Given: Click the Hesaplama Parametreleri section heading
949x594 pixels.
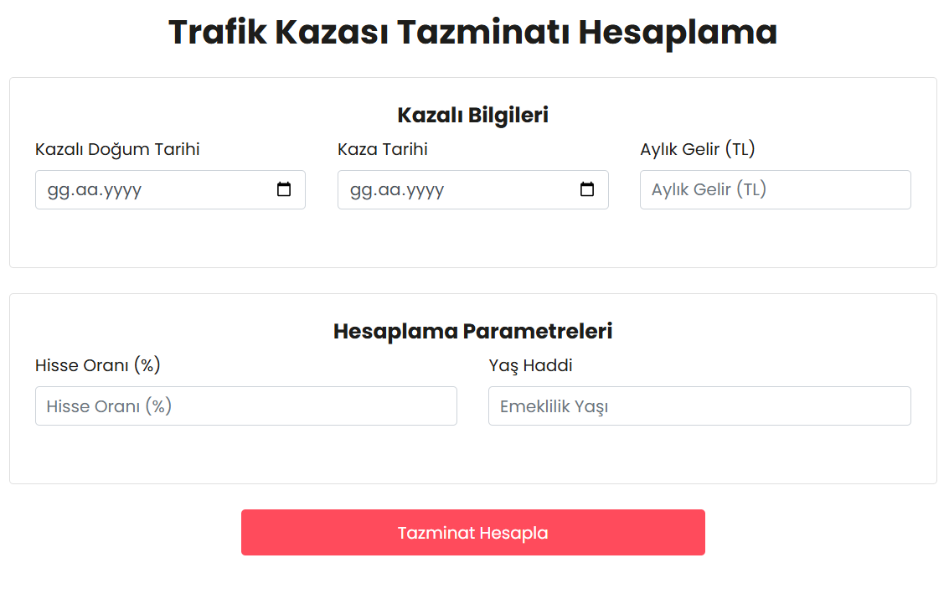Looking at the screenshot, I should coord(472,331).
